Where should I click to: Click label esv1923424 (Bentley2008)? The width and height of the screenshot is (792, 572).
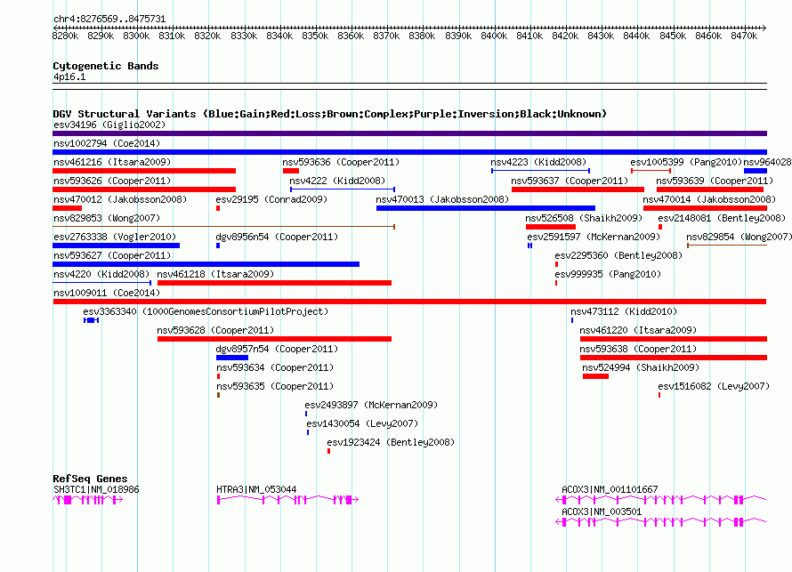391,442
